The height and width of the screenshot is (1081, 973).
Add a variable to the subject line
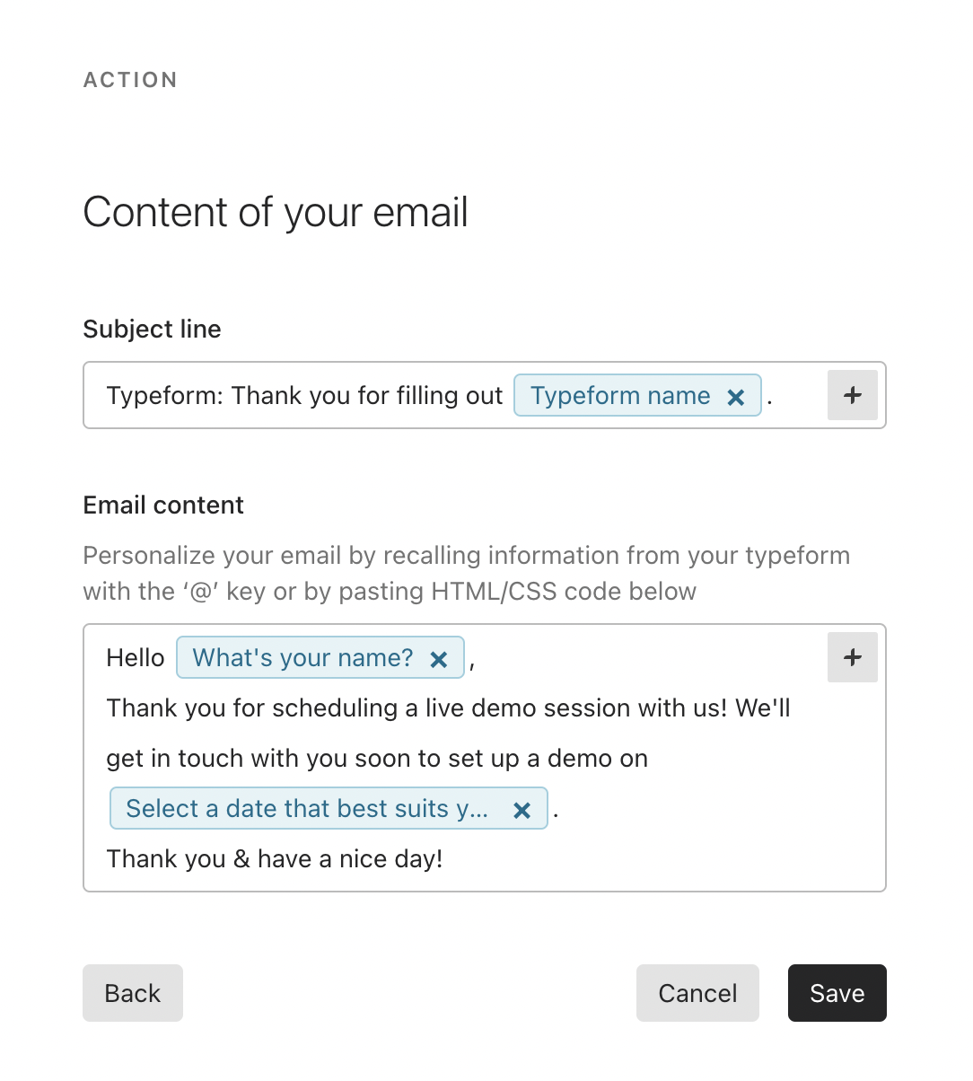853,395
